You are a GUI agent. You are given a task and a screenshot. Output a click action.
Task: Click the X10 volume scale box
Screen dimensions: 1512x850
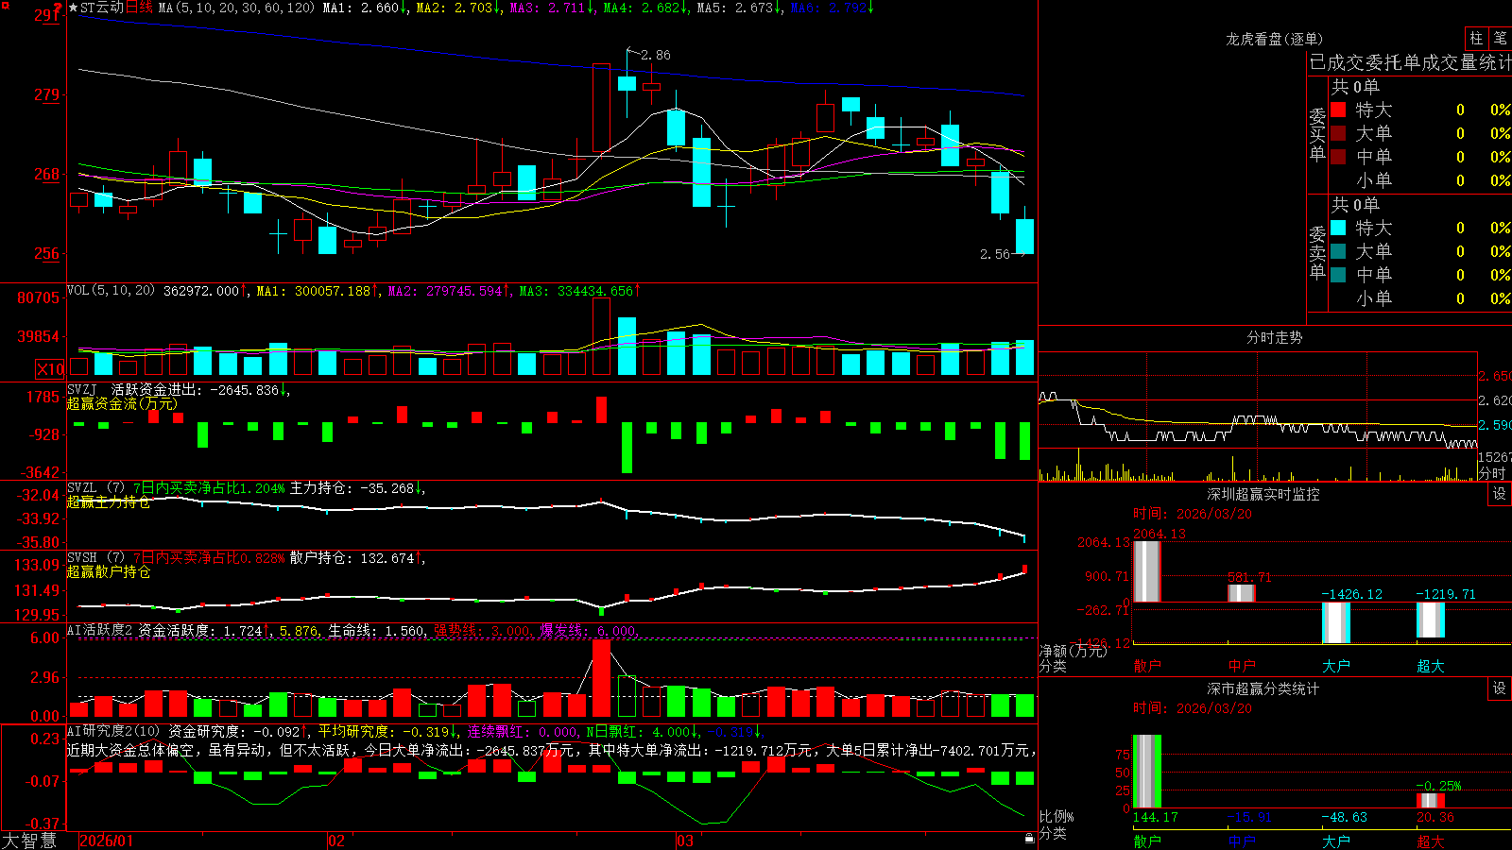pos(50,369)
